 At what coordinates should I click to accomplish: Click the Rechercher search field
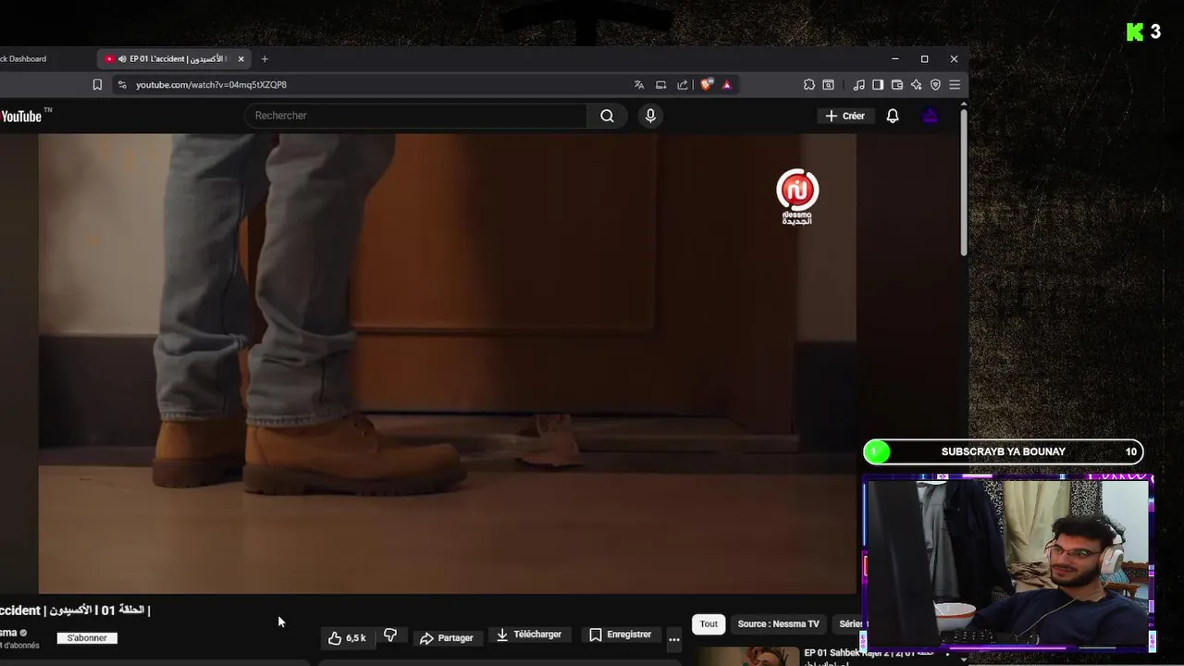pyautogui.click(x=416, y=116)
